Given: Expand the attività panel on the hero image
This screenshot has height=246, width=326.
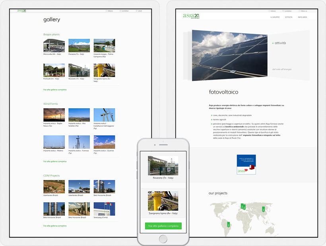Looking at the screenshot, I should pos(279,43).
